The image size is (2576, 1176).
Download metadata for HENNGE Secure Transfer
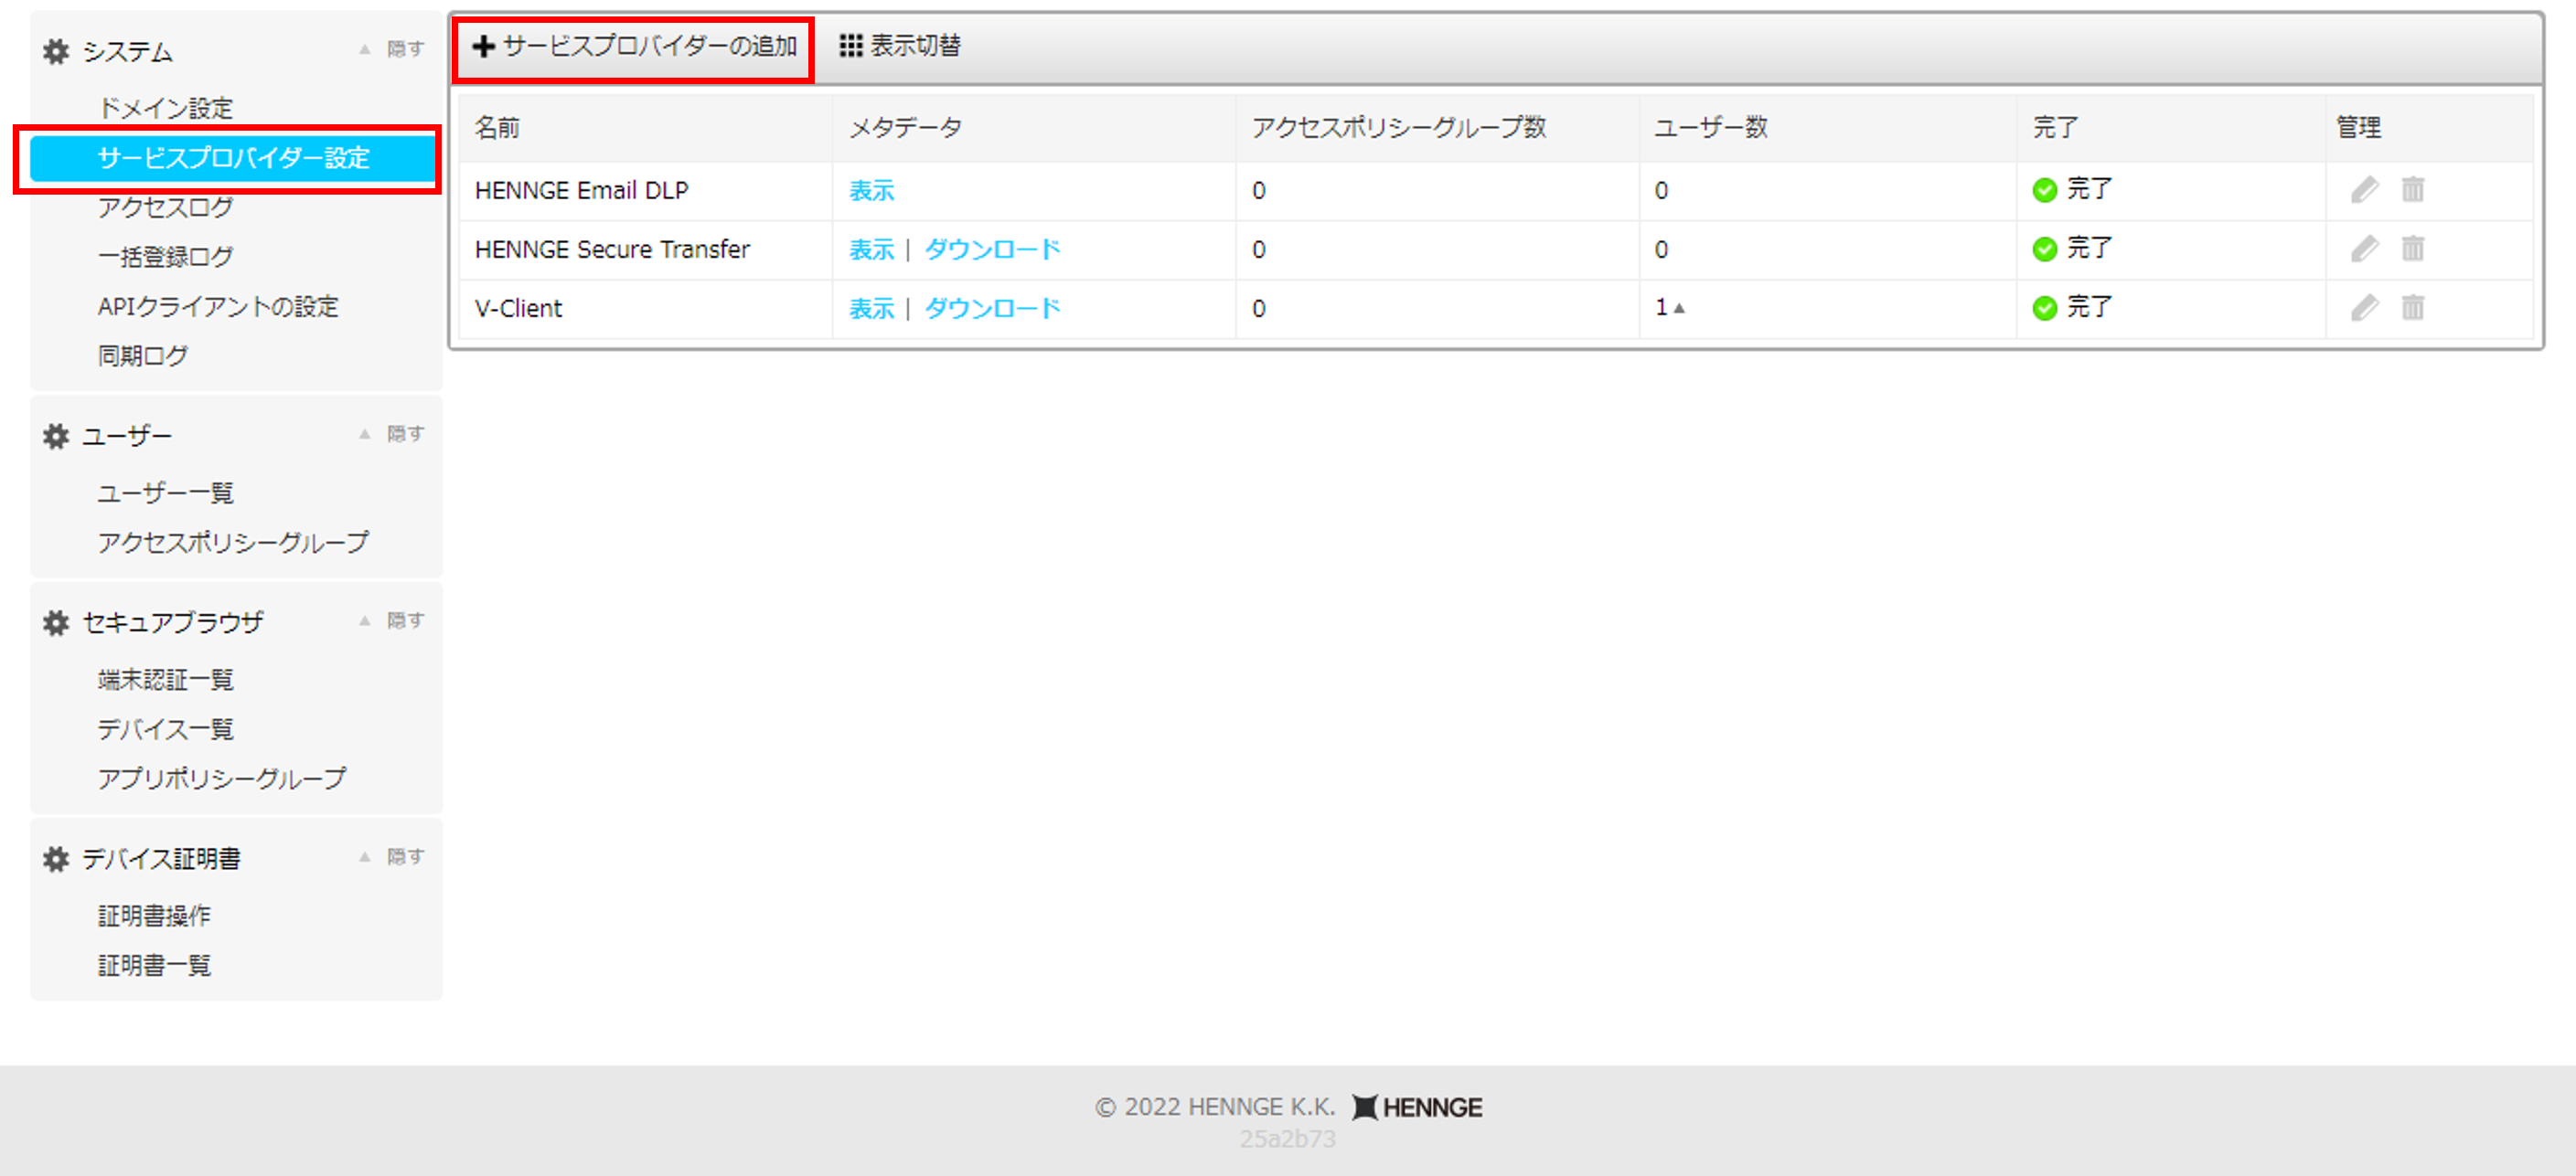[992, 249]
